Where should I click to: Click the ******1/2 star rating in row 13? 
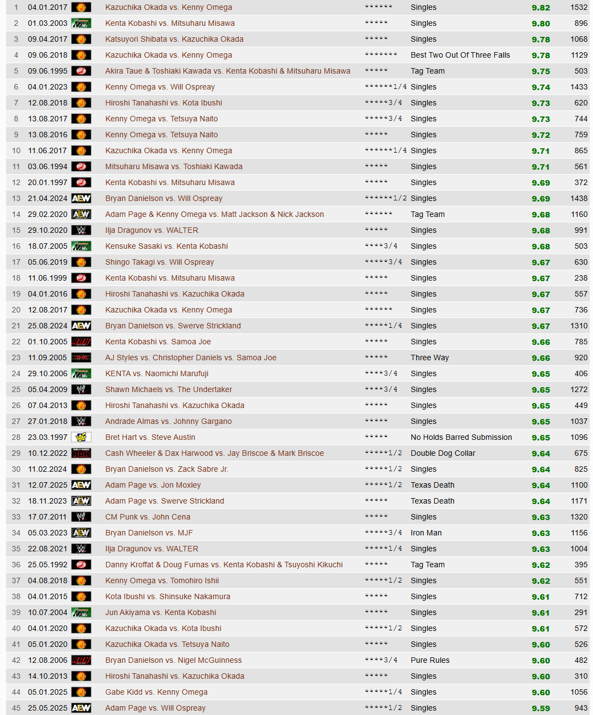point(385,198)
